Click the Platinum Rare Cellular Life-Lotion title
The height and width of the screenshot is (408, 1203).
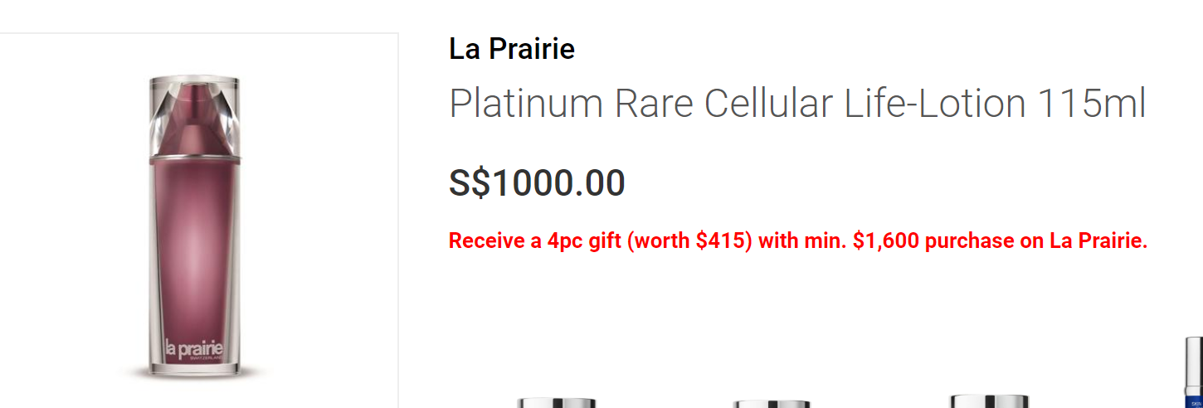[x=796, y=104]
